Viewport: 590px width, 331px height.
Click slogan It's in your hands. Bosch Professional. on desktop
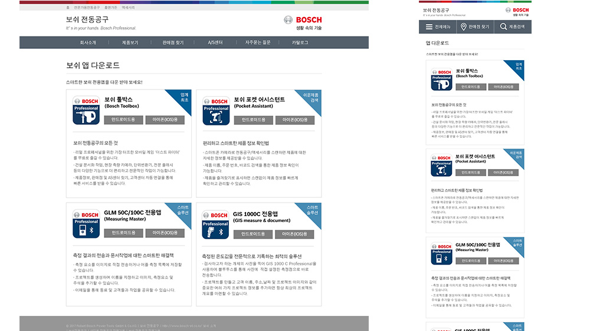pos(101,28)
